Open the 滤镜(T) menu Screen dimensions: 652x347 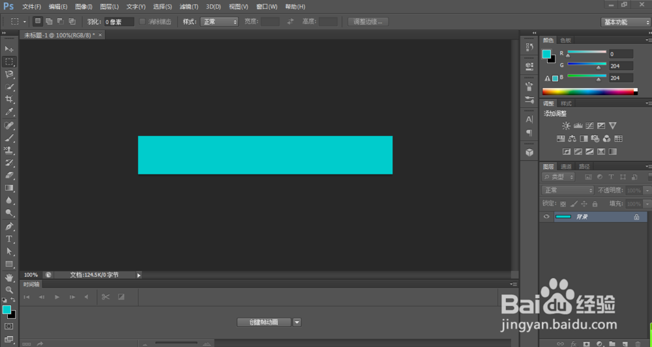[189, 7]
